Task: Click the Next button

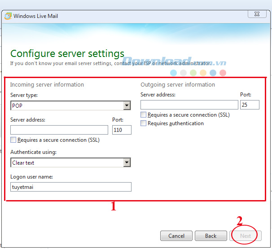Action: (245, 236)
